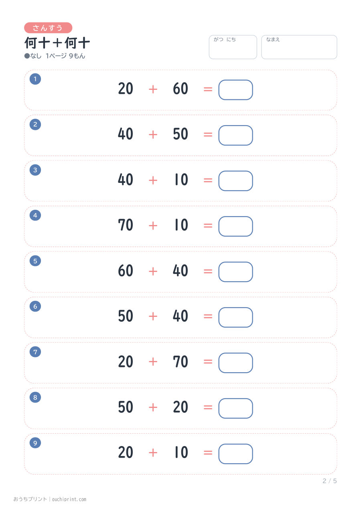Screen dimensions: 361x511
Task: Click the answer box for 20 + 10
Action: click(x=235, y=454)
